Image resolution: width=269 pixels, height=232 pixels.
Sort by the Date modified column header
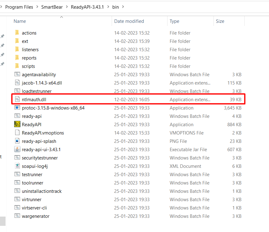point(129,21)
